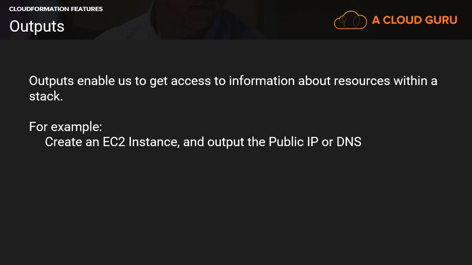Click the word "resources" in the first sentence
This screenshot has height=265, width=472.
pos(362,81)
